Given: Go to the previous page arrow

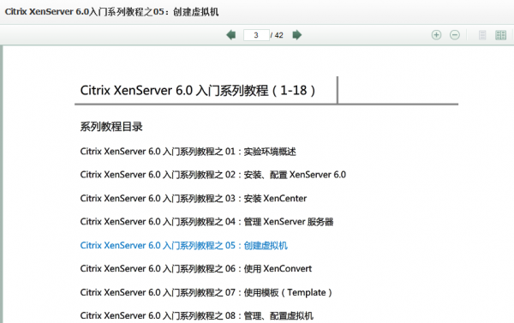Looking at the screenshot, I should (x=231, y=35).
